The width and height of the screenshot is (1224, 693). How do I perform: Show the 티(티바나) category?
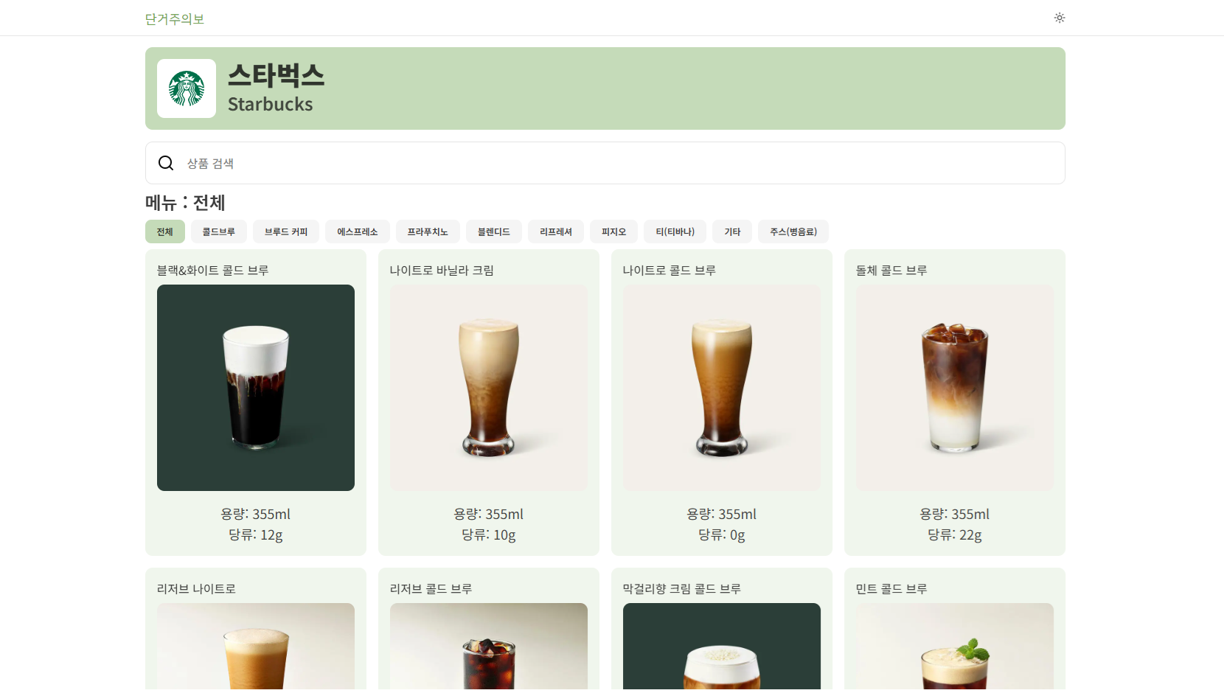click(x=675, y=231)
